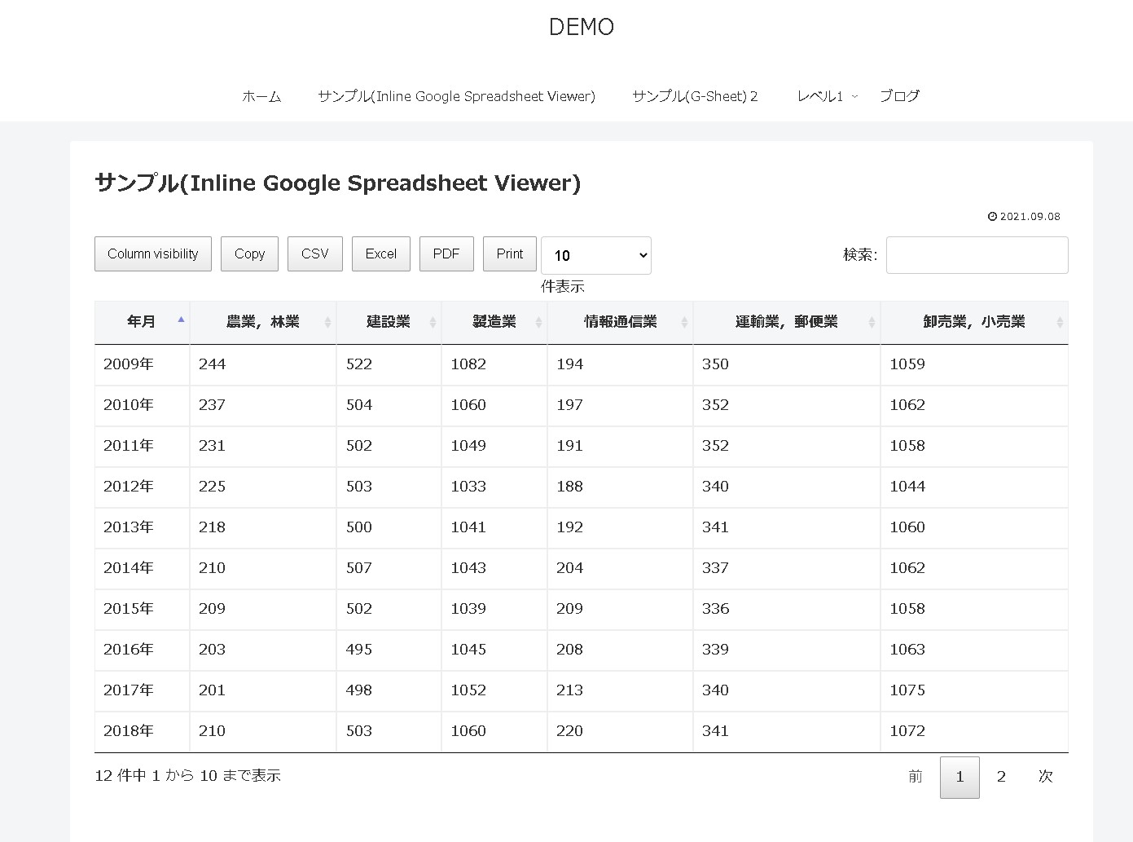Open the rows-per-page dropdown showing 10

595,255
